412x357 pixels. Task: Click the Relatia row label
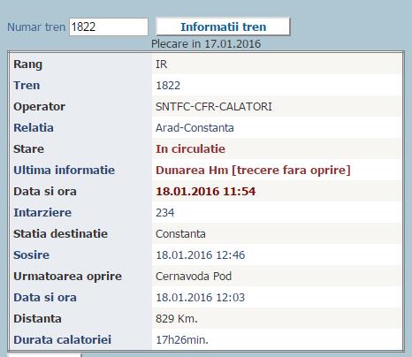(x=34, y=128)
